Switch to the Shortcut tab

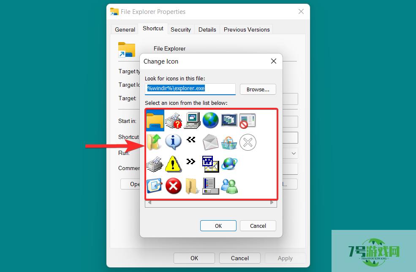(153, 28)
